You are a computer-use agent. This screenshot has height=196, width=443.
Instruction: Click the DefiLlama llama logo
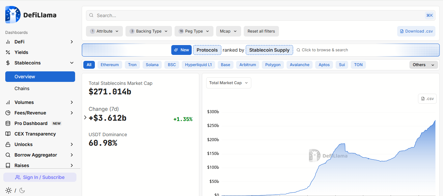(x=13, y=15)
